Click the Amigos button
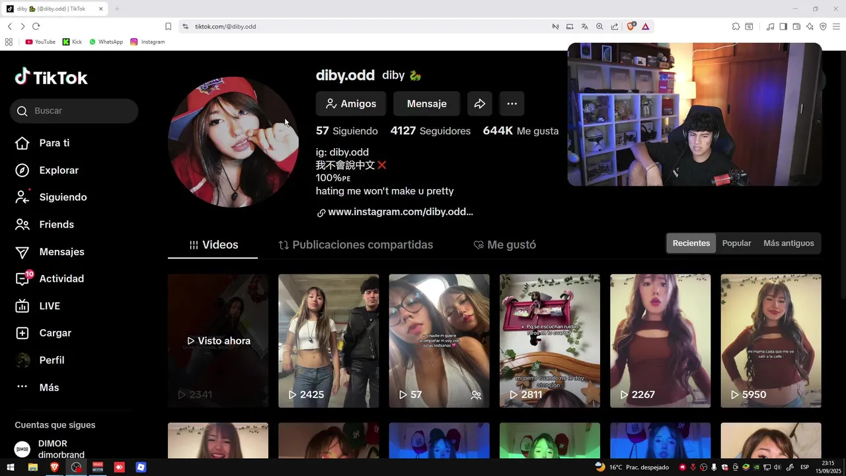 351,104
